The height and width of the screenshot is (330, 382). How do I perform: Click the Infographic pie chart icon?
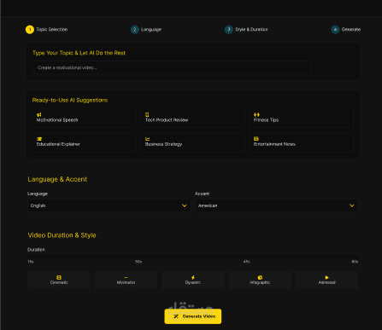260,277
